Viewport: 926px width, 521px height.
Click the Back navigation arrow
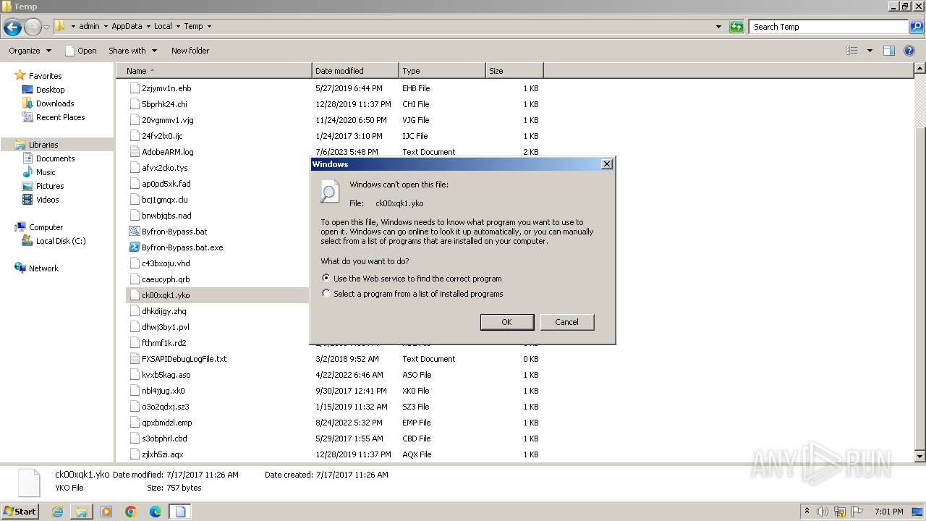pos(12,27)
